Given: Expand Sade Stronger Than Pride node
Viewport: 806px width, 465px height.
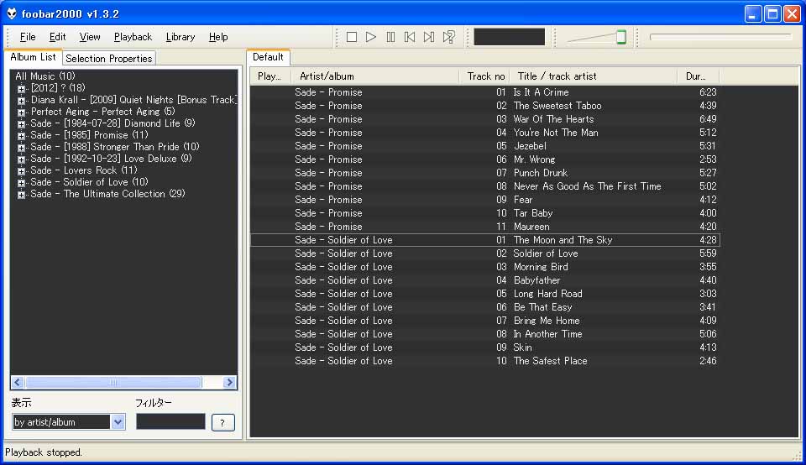Looking at the screenshot, I should click(21, 148).
